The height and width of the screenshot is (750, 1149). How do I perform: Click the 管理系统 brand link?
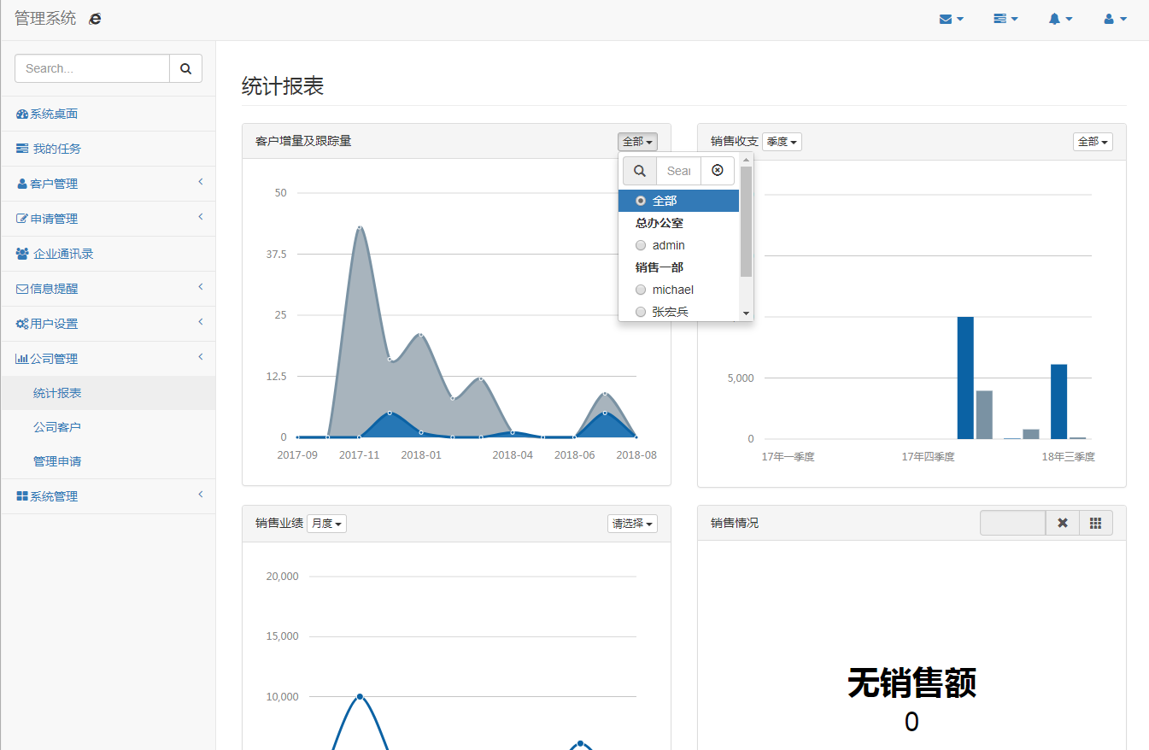click(x=45, y=19)
